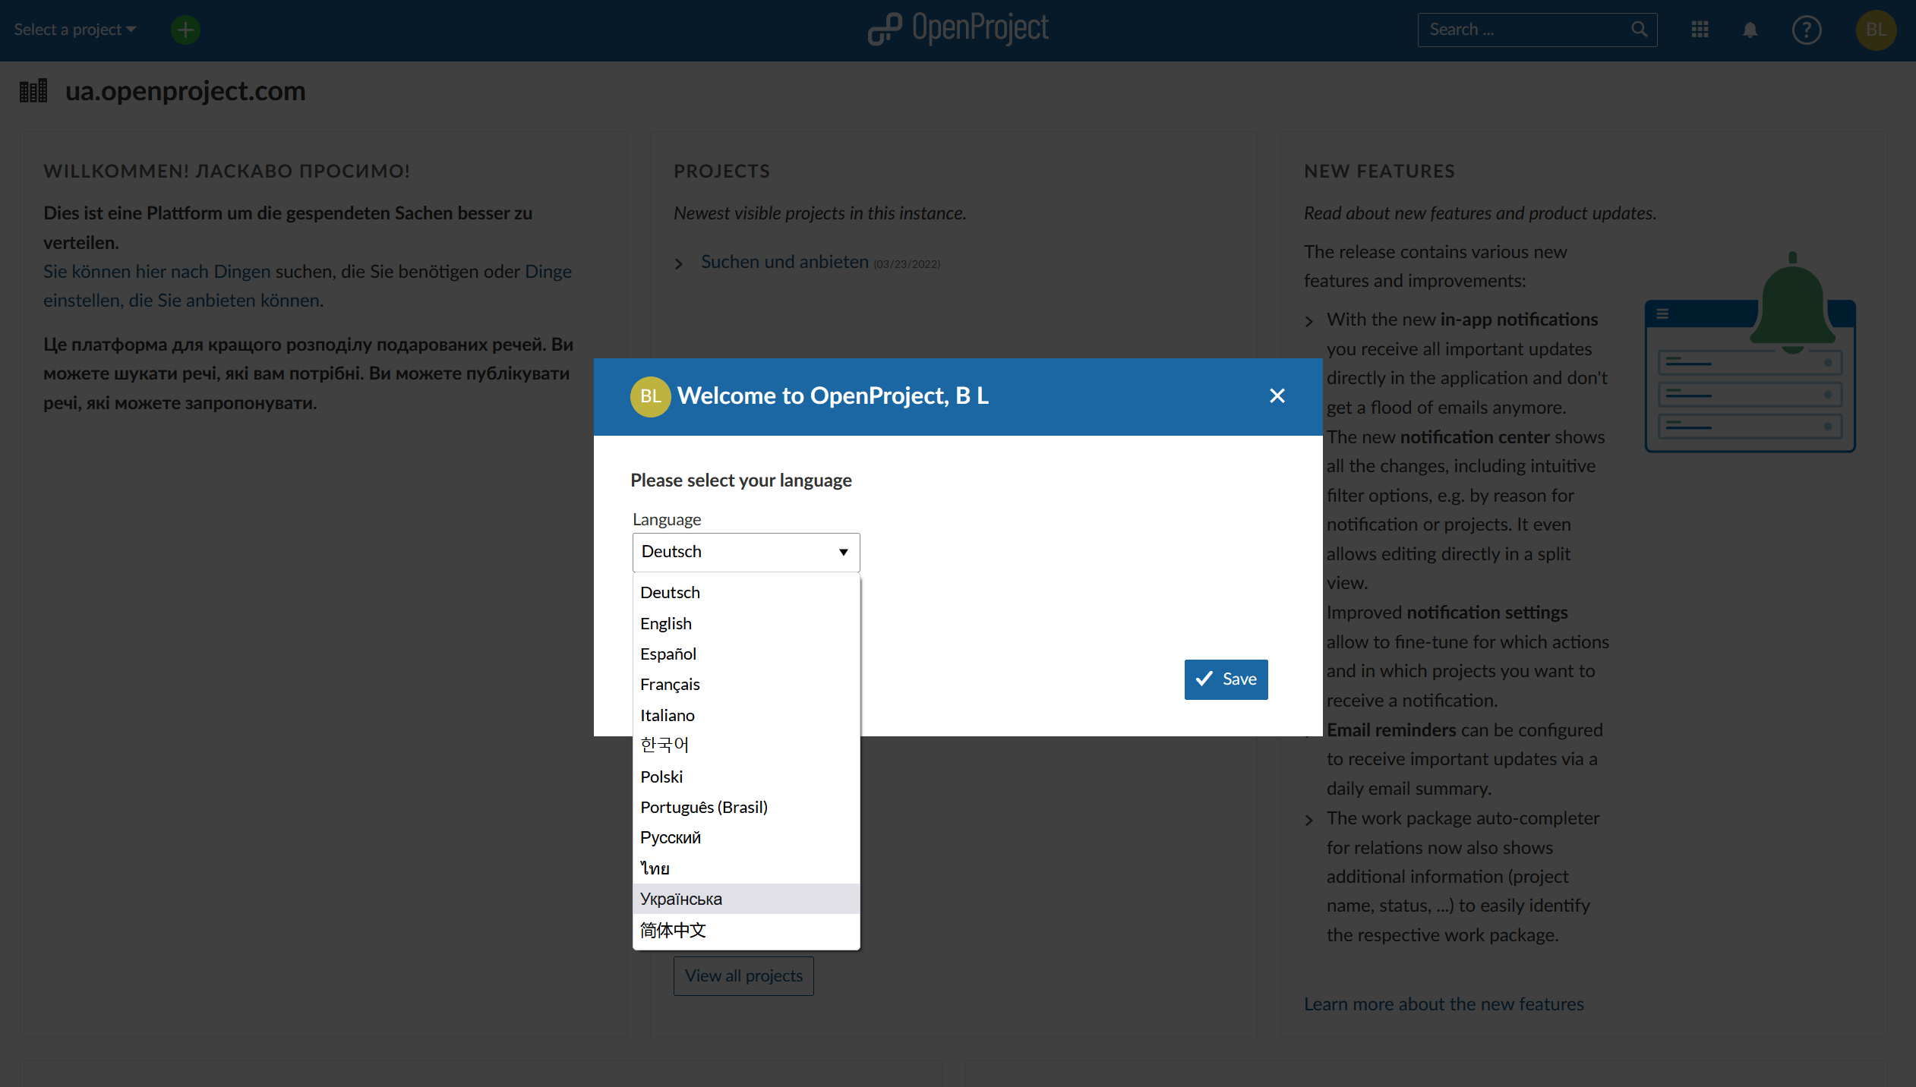Close the Welcome to OpenProject dialog
Viewport: 1916px width, 1087px height.
point(1278,396)
